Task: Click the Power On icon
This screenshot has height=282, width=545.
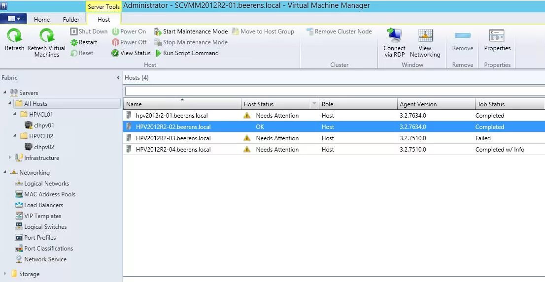Action: pyautogui.click(x=115, y=31)
